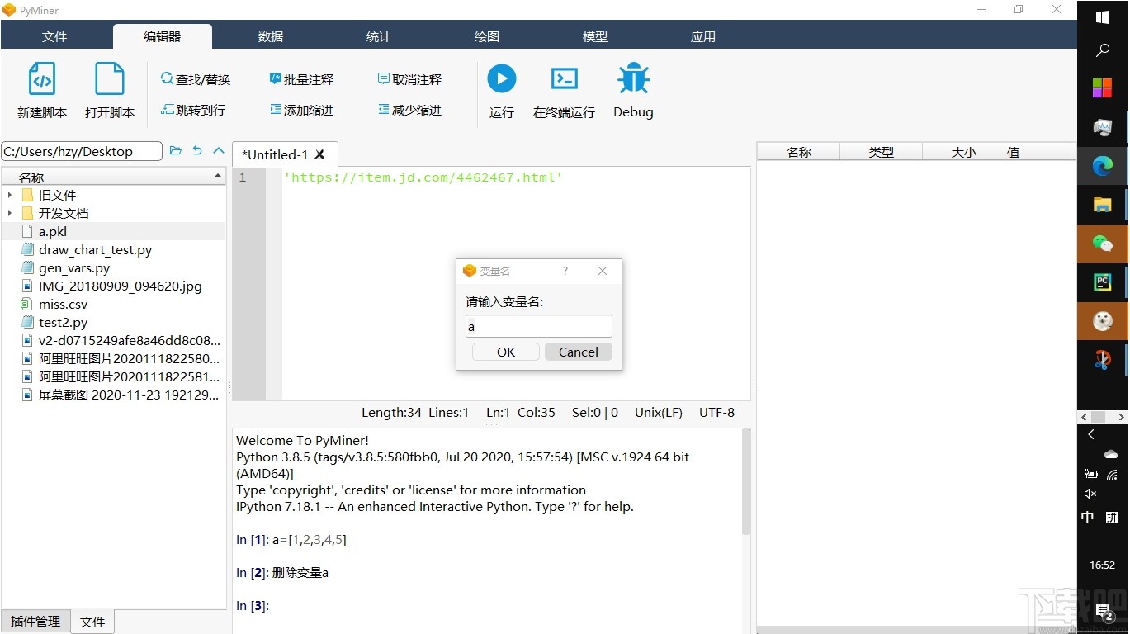Add indentation with 添加缩进 icon
1130x634 pixels.
point(302,110)
